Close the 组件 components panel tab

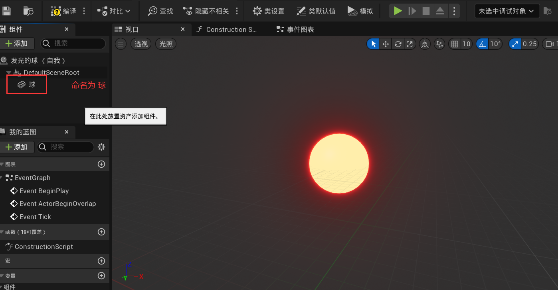pos(67,29)
